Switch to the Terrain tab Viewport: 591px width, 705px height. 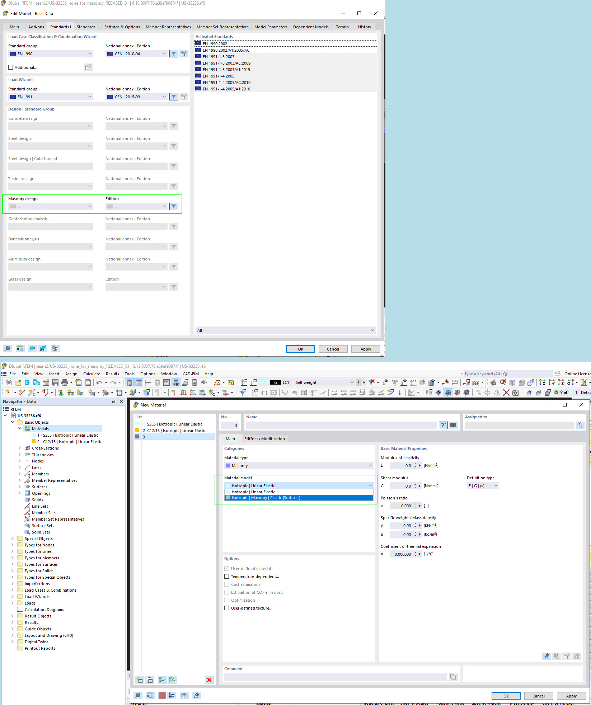coord(342,27)
